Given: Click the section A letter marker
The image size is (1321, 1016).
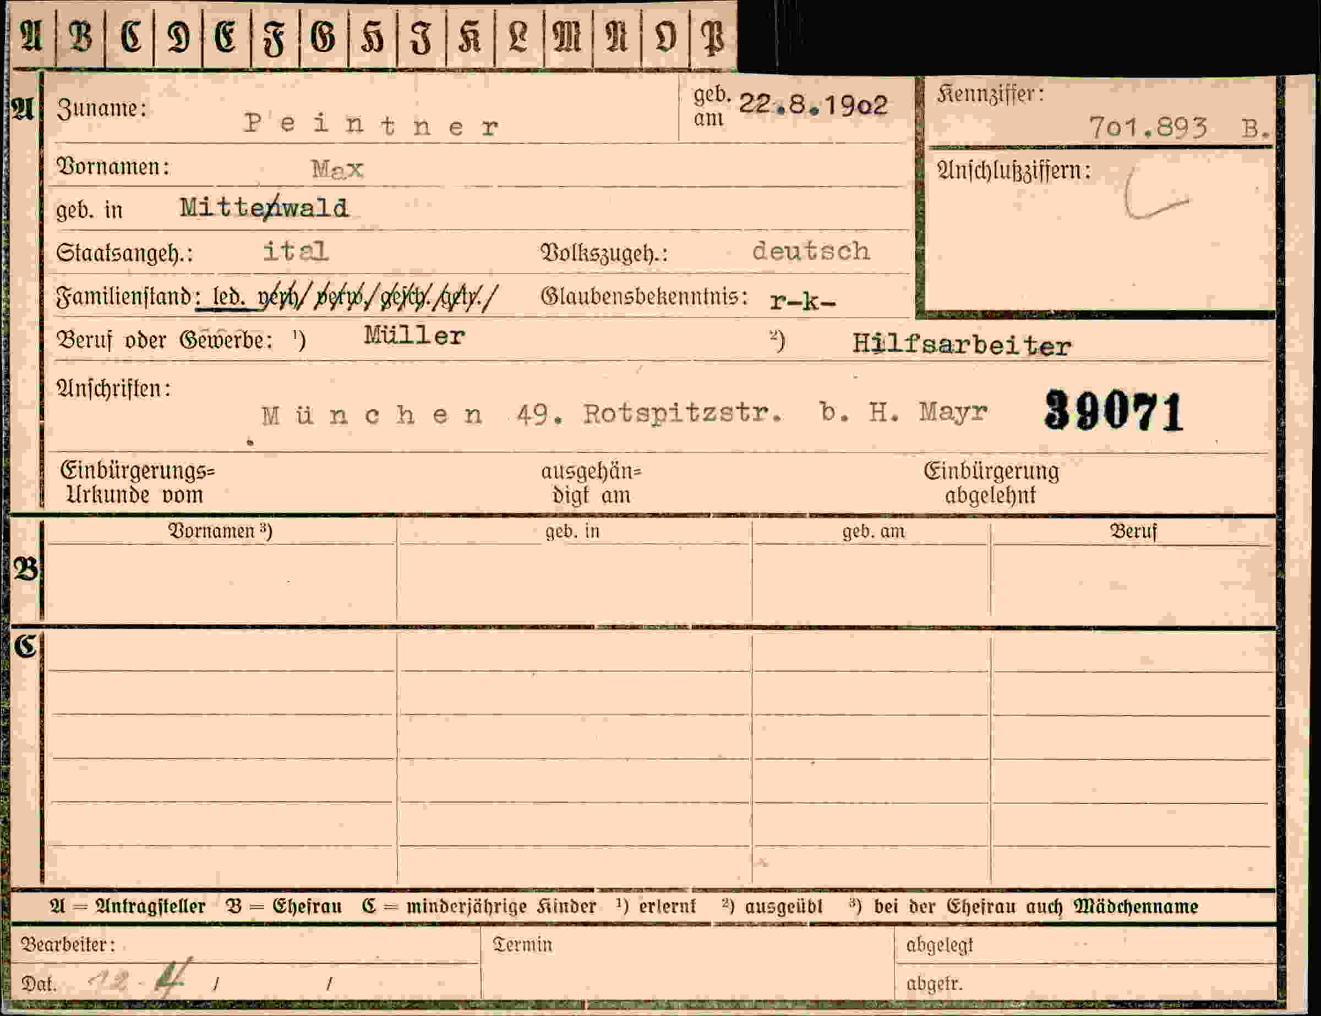Looking at the screenshot, I should [23, 108].
